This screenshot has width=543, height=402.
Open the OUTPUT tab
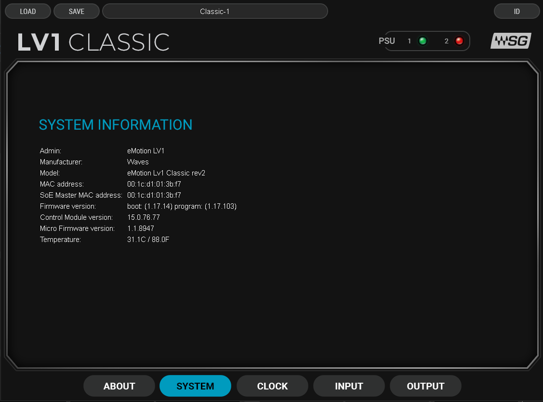(x=425, y=386)
